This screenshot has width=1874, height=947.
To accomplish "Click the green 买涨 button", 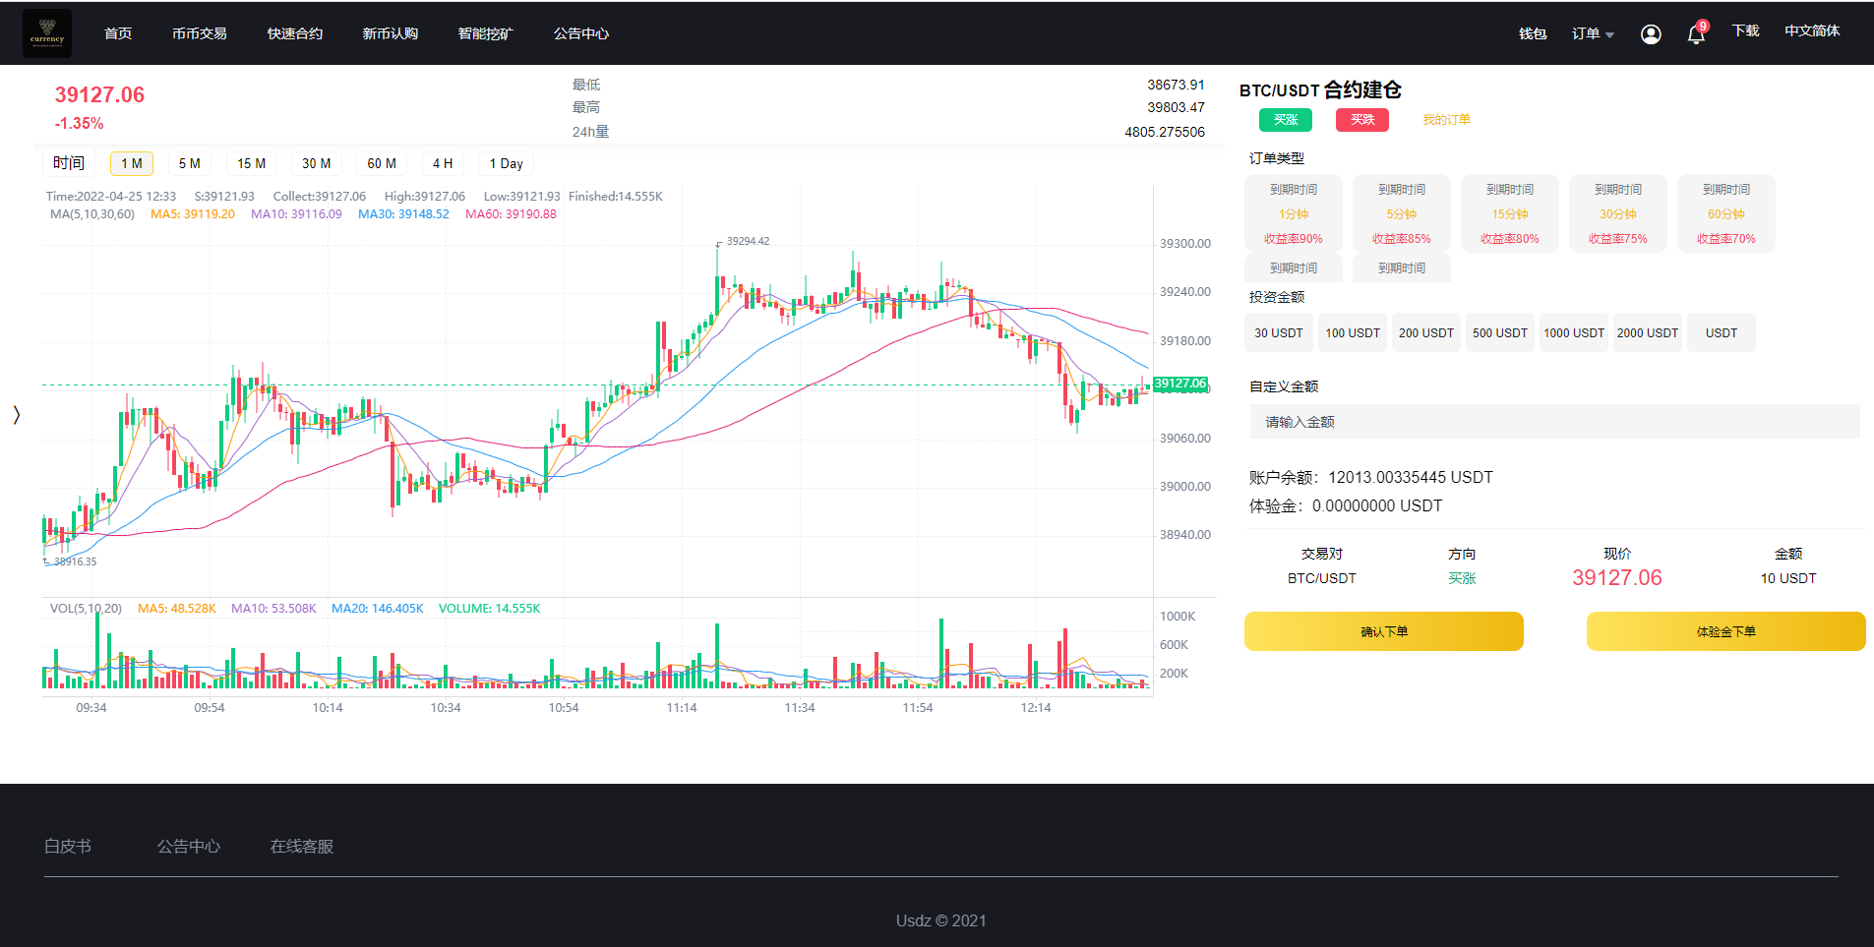I will tap(1285, 120).
